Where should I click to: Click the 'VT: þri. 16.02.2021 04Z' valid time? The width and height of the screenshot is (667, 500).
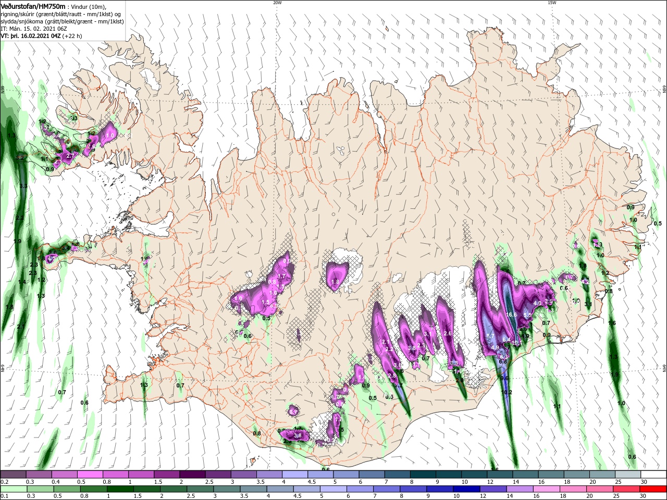31,36
